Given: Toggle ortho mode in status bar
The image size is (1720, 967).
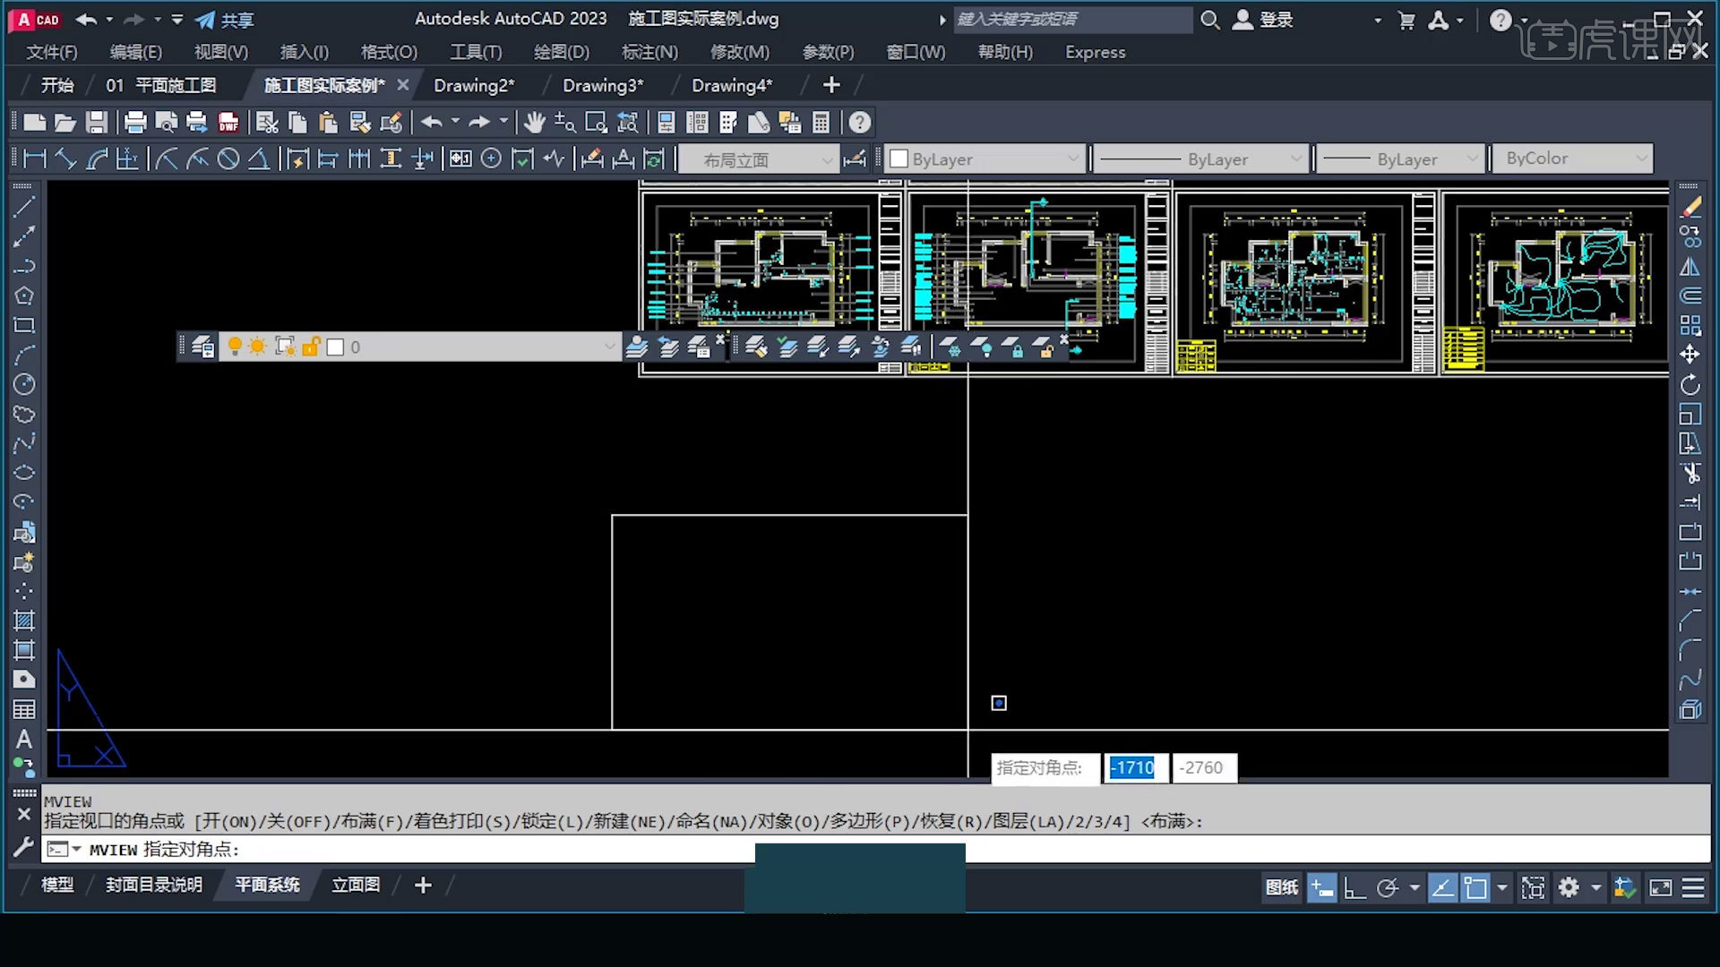Looking at the screenshot, I should click(1354, 887).
